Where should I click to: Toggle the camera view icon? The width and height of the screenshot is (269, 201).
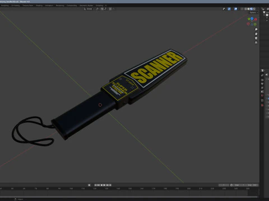tap(256, 38)
